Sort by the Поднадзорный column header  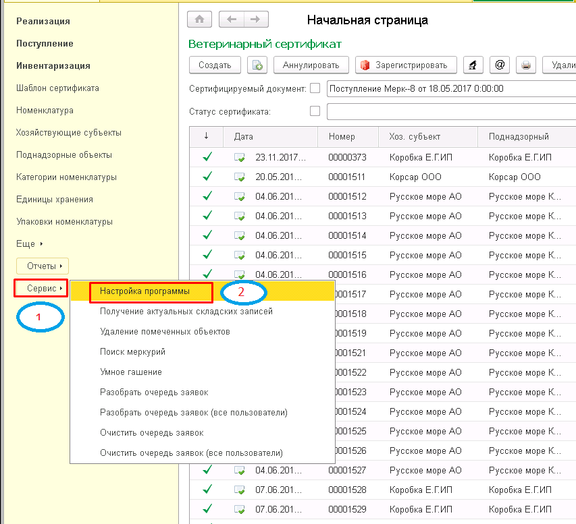coord(527,136)
